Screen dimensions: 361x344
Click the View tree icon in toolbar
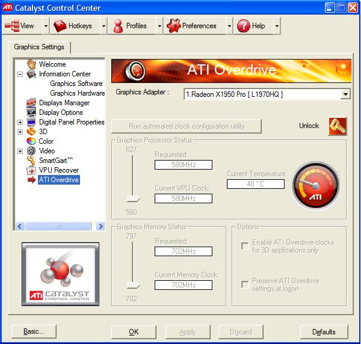click(12, 26)
